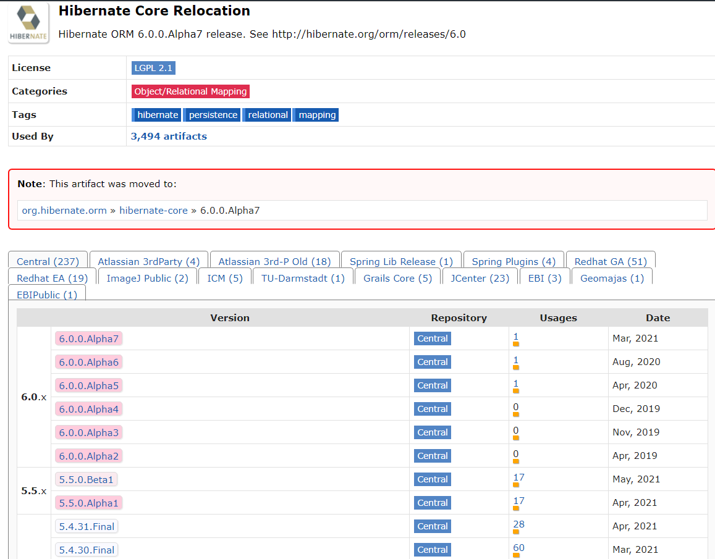Click the Hibernate Core Relocation heading
Image resolution: width=715 pixels, height=559 pixels.
tap(154, 11)
